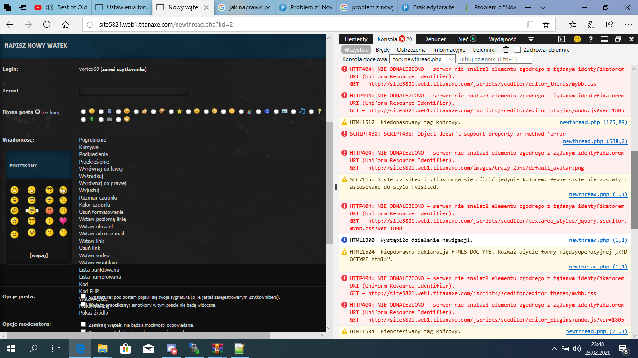
Task: Filter console by Błędy
Action: (383, 50)
